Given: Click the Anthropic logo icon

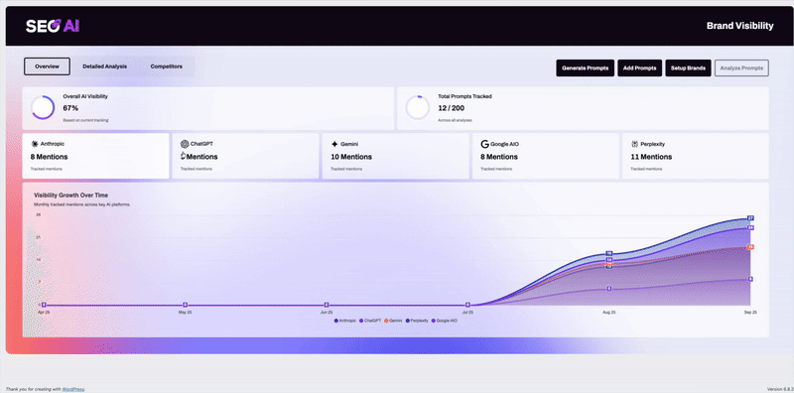Looking at the screenshot, I should coord(35,144).
